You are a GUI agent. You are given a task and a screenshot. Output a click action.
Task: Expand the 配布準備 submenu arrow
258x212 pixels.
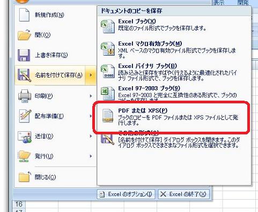91,116
